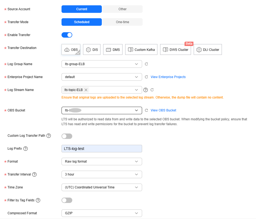Show help for Custom Log Transfer Path
Screen dimensions: 256x221
(49, 136)
